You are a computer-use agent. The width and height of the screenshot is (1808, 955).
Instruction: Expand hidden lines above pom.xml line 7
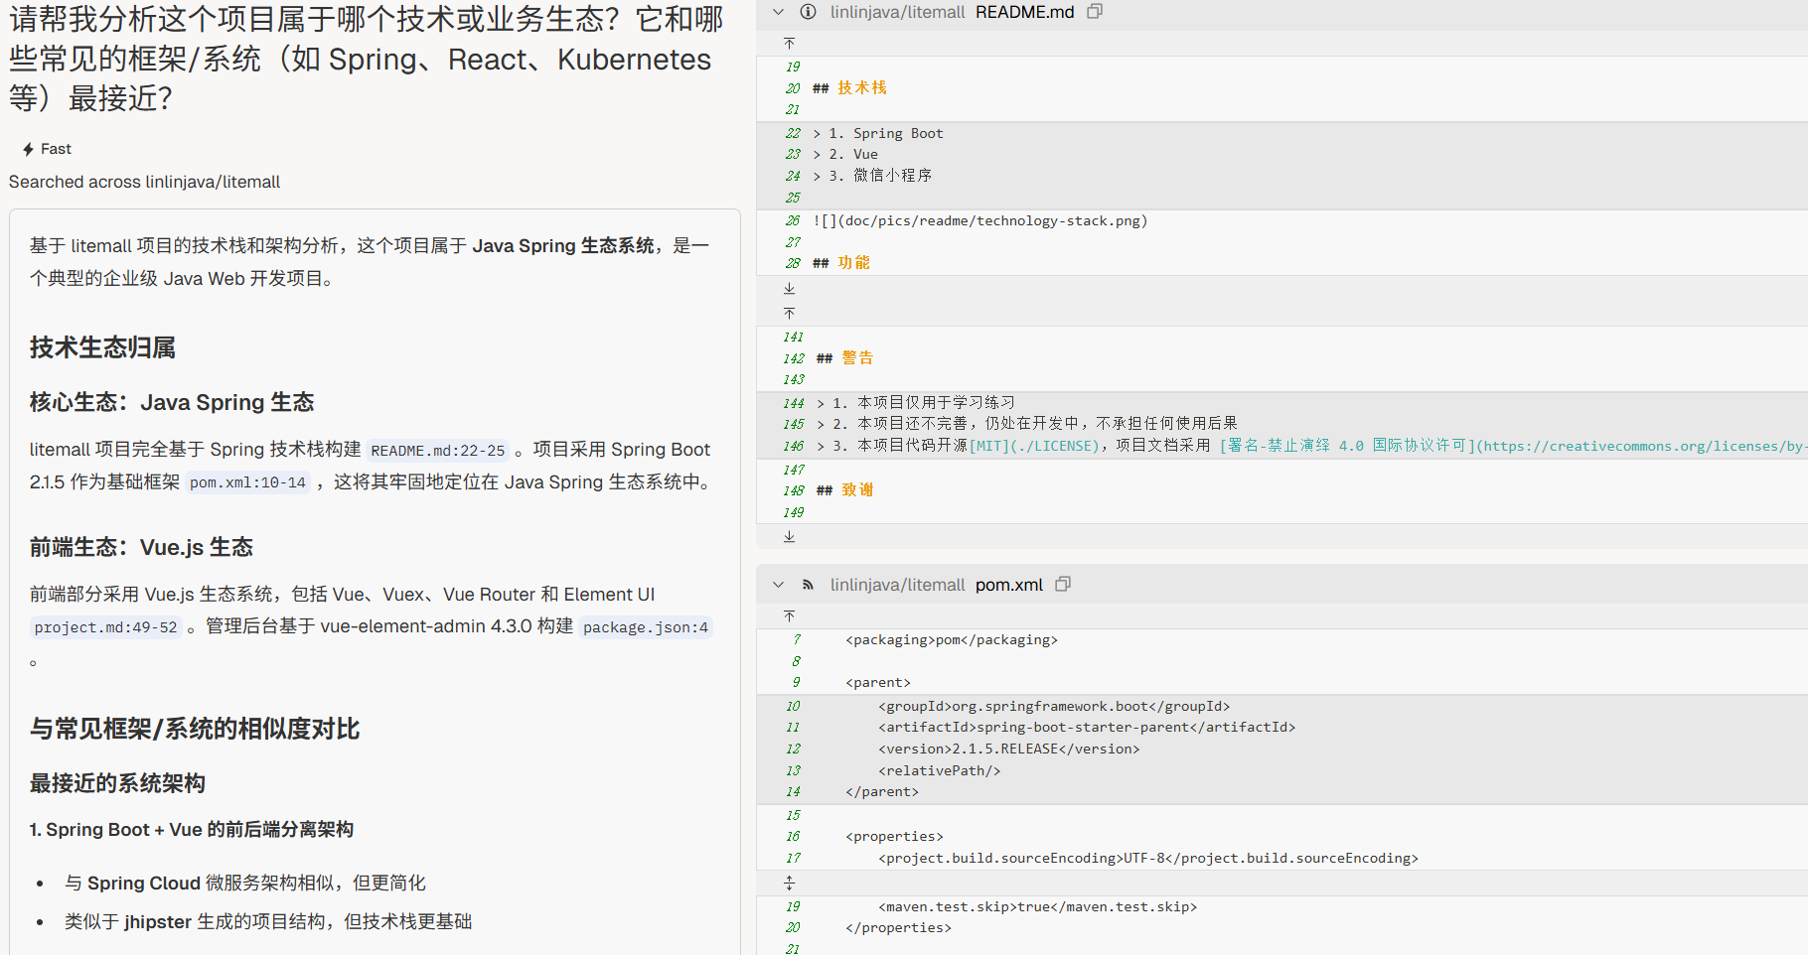click(790, 616)
